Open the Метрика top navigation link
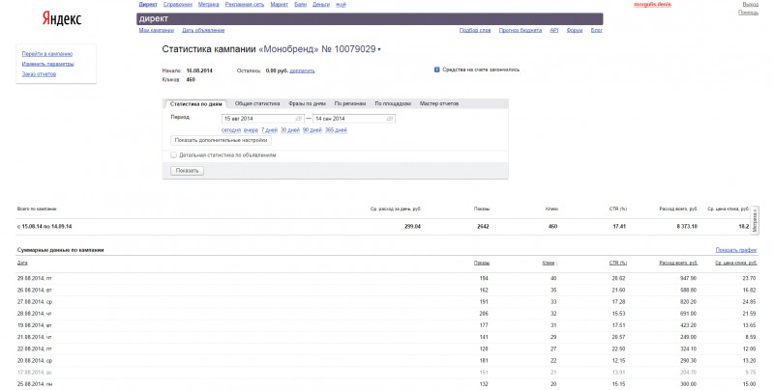This screenshot has height=390, width=774. 208,5
